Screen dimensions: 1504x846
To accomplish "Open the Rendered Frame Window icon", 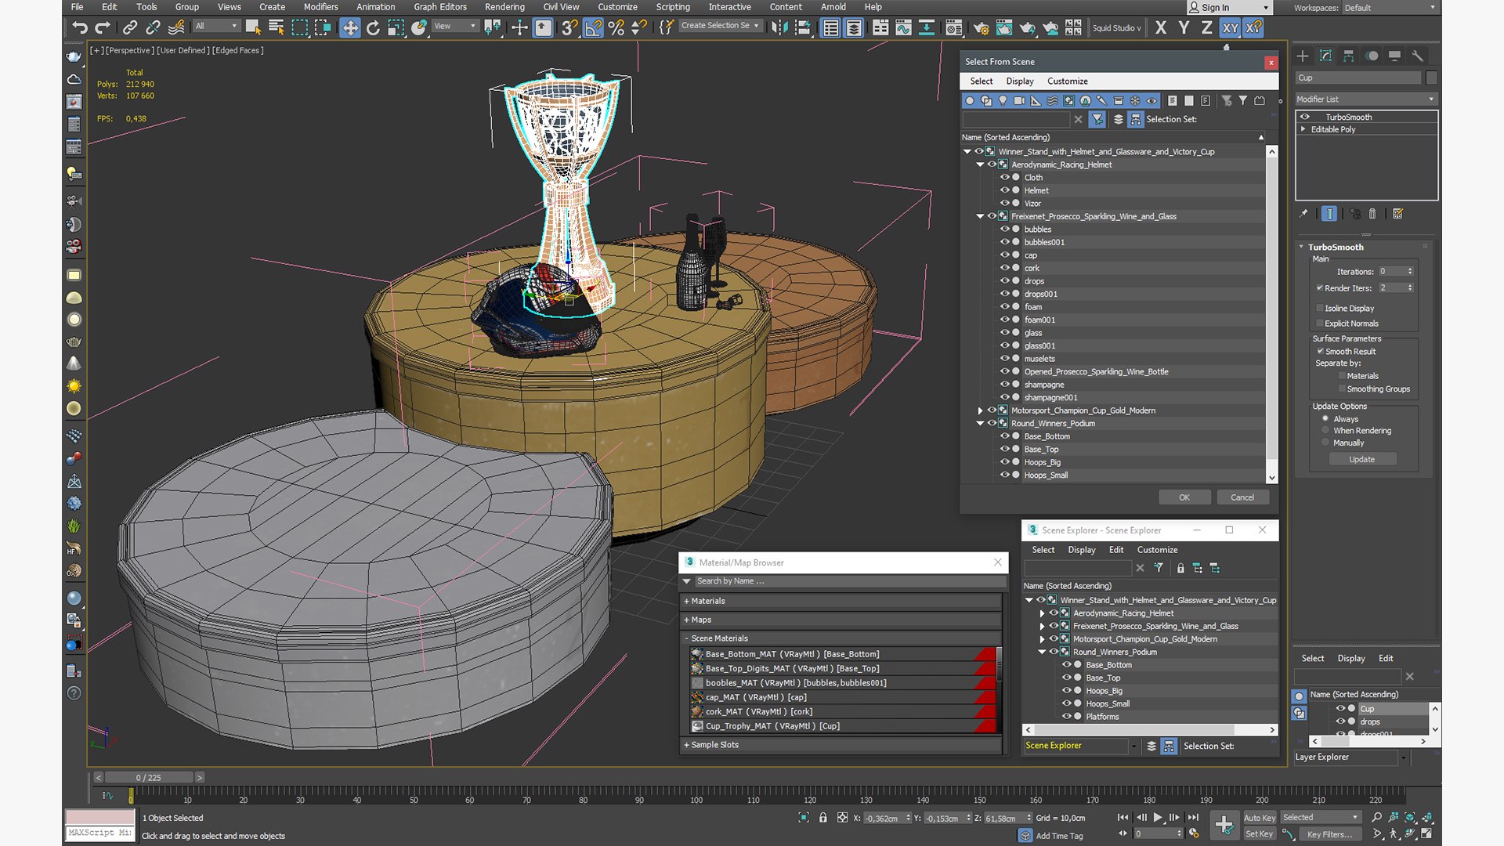I will [1004, 27].
